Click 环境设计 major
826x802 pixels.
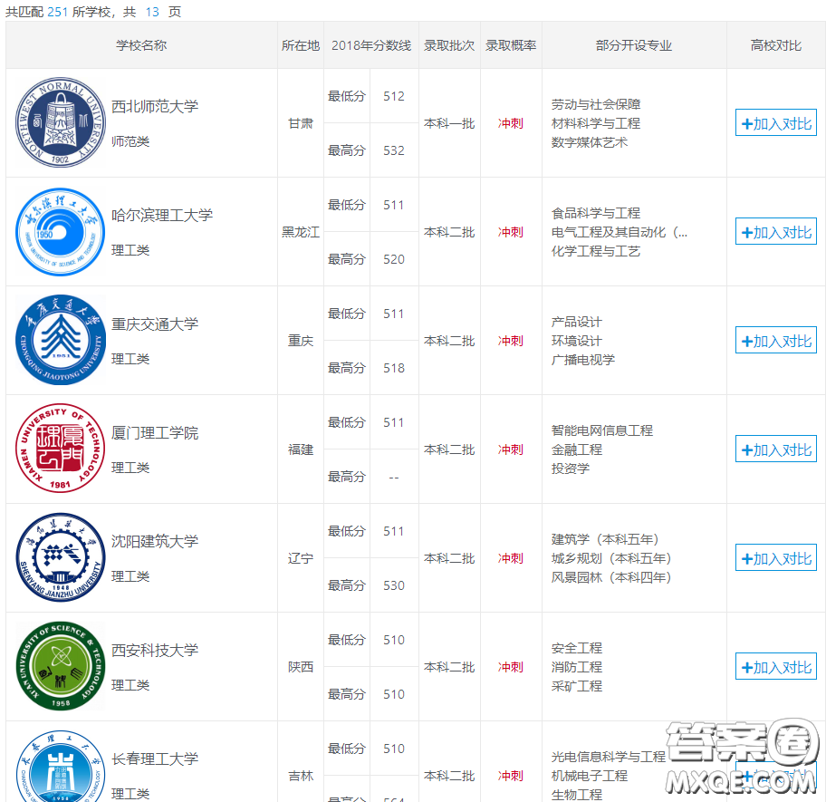point(576,341)
